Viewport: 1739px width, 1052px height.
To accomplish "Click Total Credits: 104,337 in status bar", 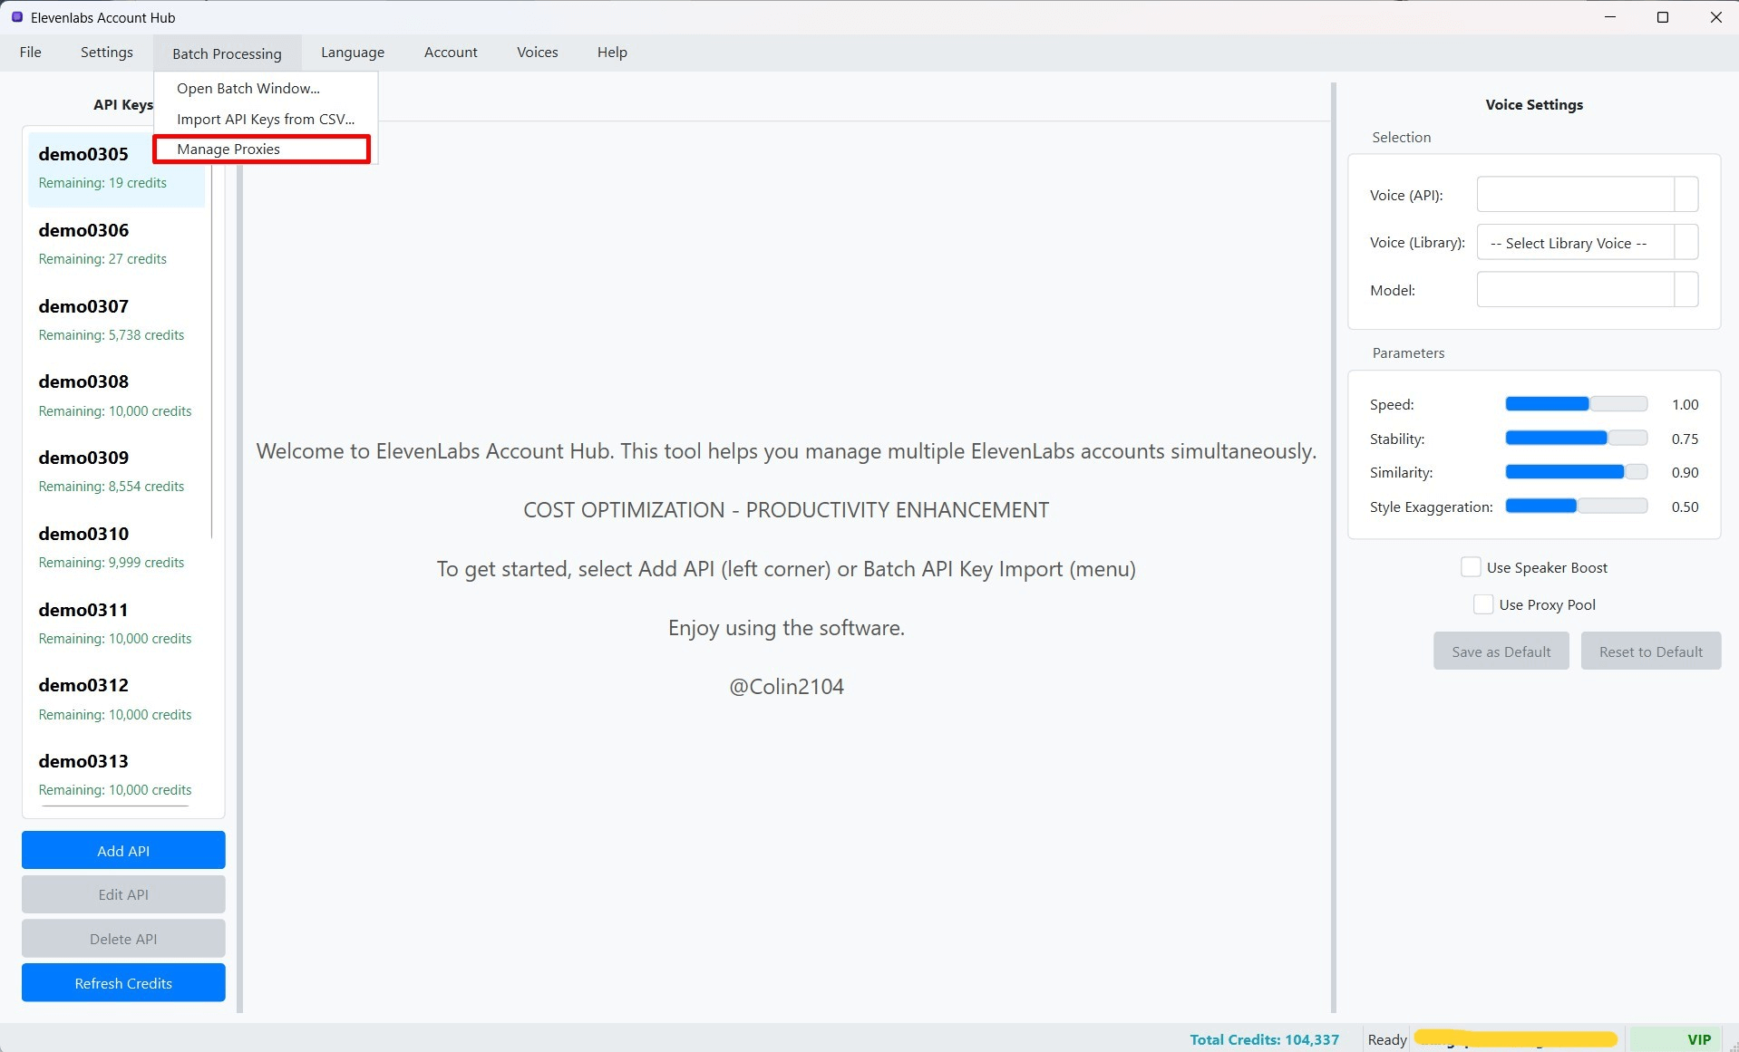I will [1264, 1039].
